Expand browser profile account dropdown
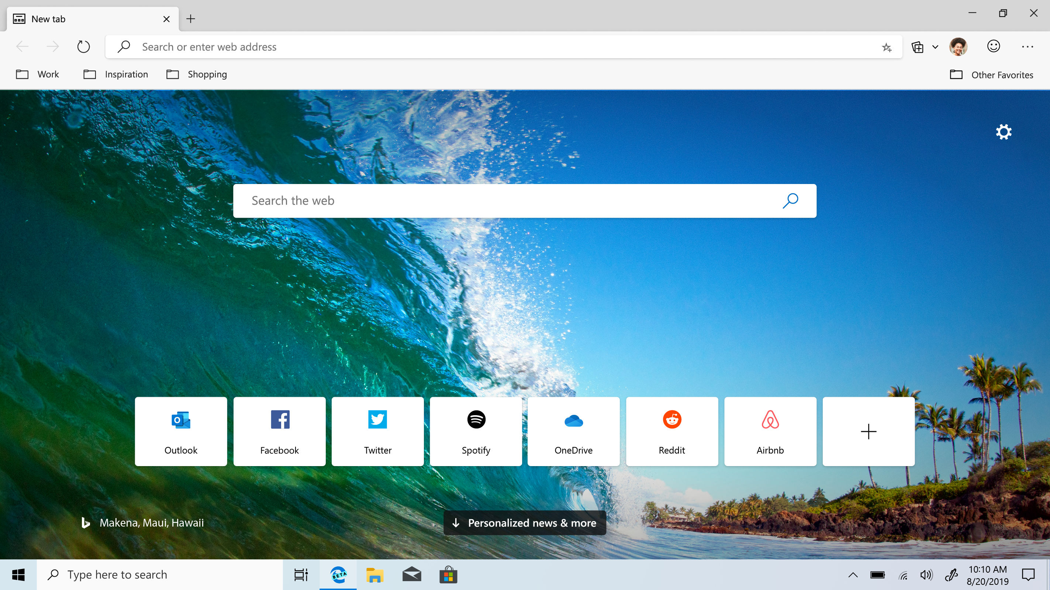 click(959, 46)
